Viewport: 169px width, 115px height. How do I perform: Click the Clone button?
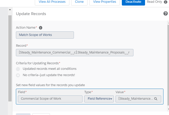pos(79,2)
